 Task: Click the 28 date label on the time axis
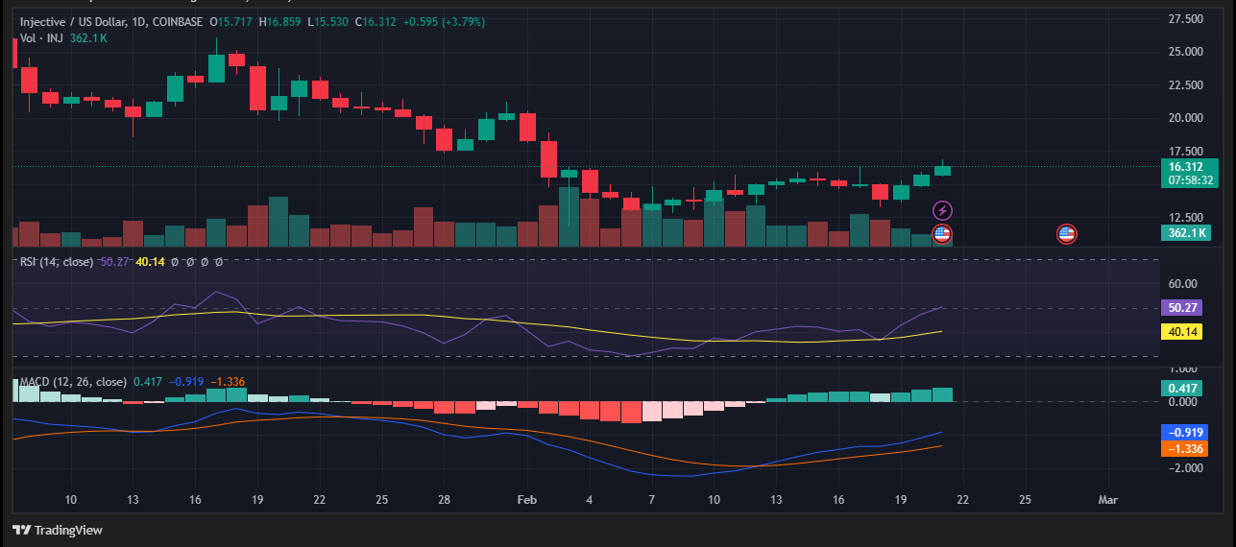444,500
